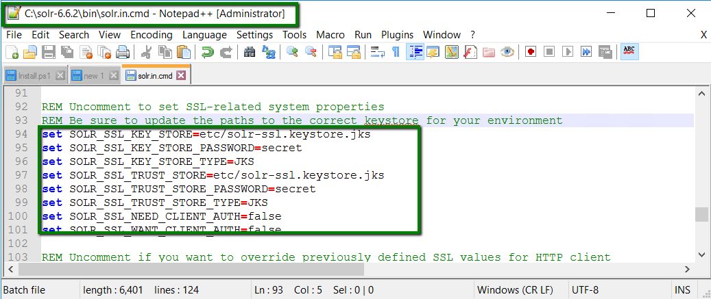
Task: Close the new 1 tab
Action: [x=114, y=75]
